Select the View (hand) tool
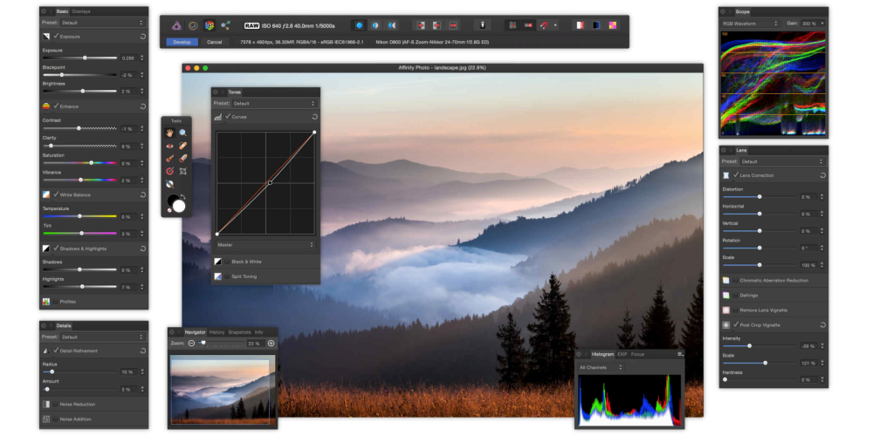This screenshot has height=436, width=873. pos(169,133)
